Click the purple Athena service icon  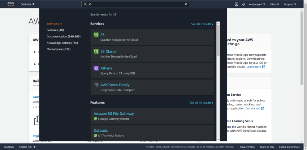coord(96,68)
